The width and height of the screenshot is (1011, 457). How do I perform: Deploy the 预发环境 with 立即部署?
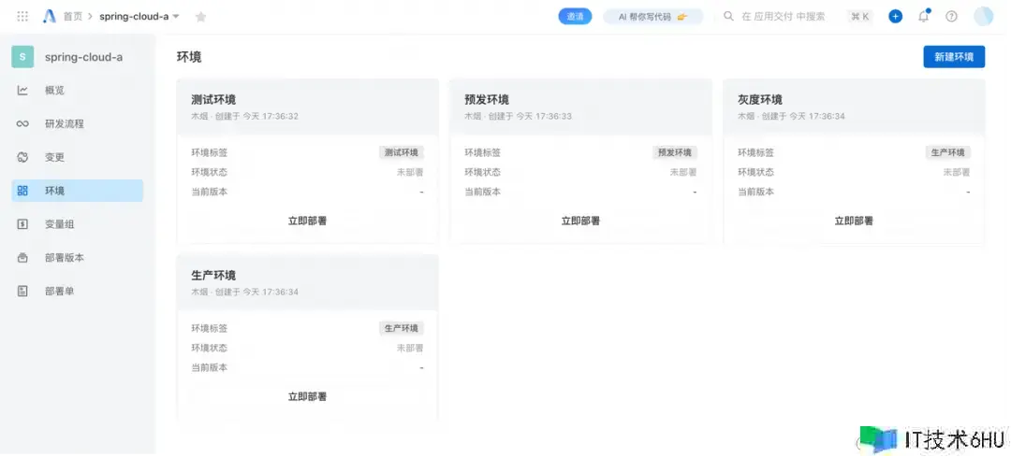(580, 221)
